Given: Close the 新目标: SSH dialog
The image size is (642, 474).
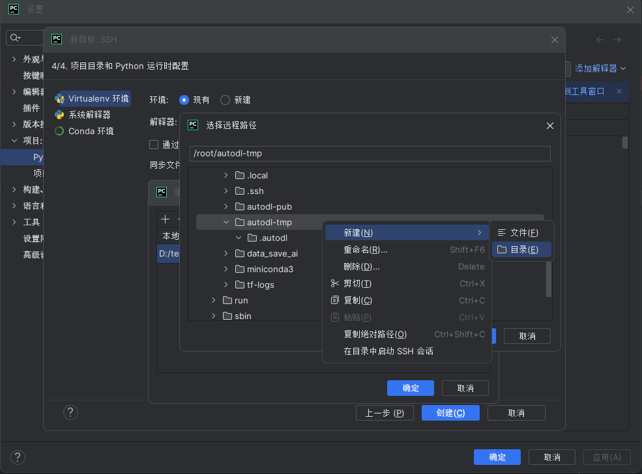Looking at the screenshot, I should coord(555,40).
